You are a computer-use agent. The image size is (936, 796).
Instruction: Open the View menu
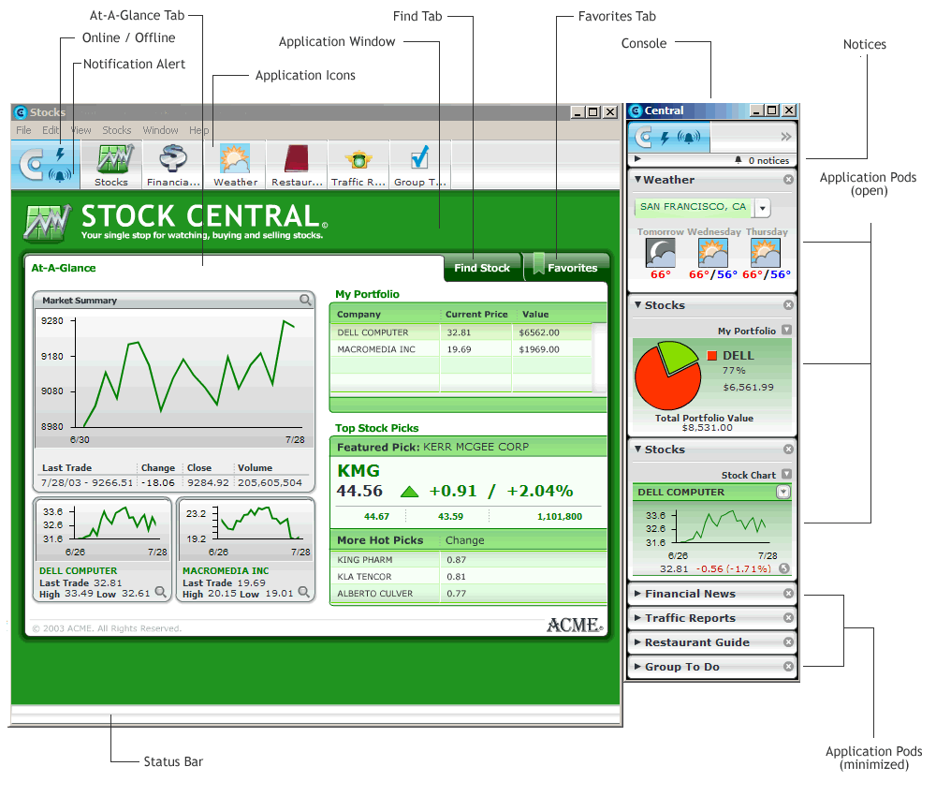point(80,130)
